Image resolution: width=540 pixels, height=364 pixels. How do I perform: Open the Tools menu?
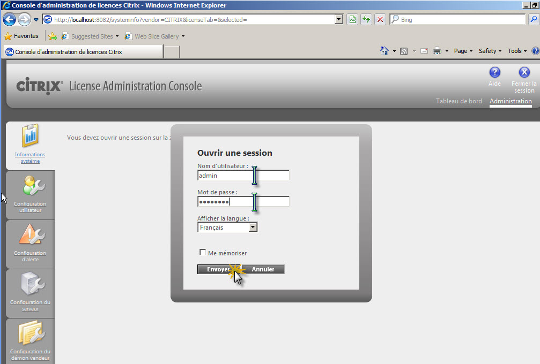coord(517,51)
